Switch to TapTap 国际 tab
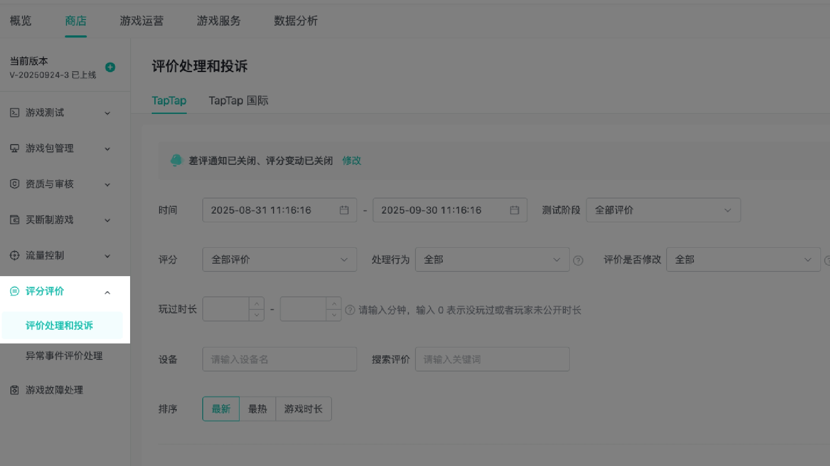 click(238, 101)
